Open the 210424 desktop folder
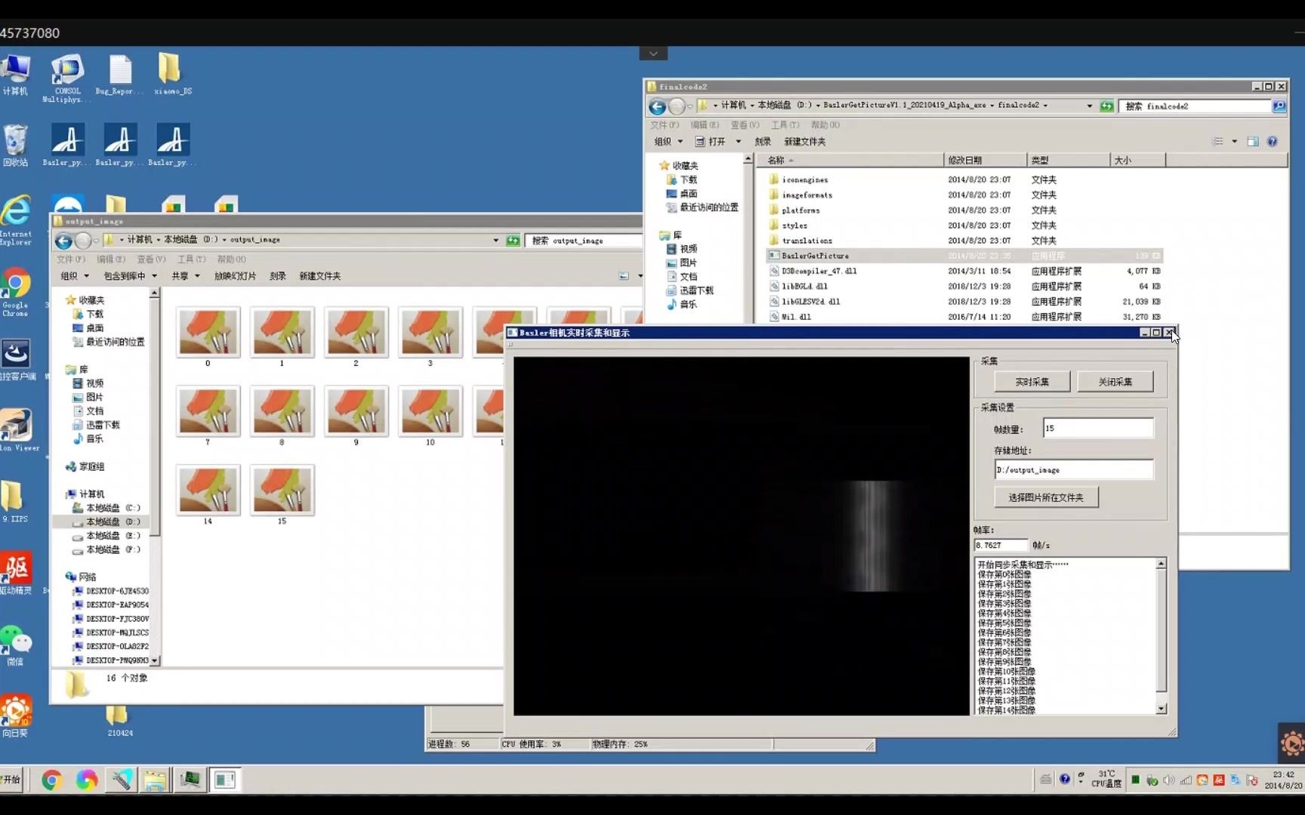1305x815 pixels. click(x=119, y=721)
